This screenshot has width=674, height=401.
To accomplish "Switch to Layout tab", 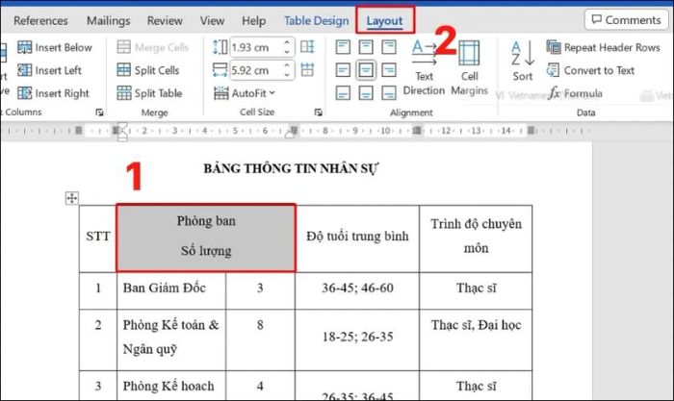I will pos(385,20).
